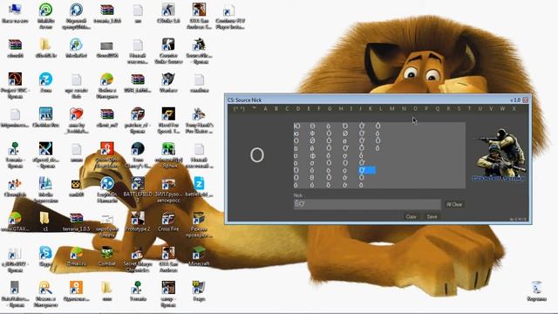This screenshot has height=314, width=558.
Task: Switch to the letter A tab
Action: click(x=265, y=108)
